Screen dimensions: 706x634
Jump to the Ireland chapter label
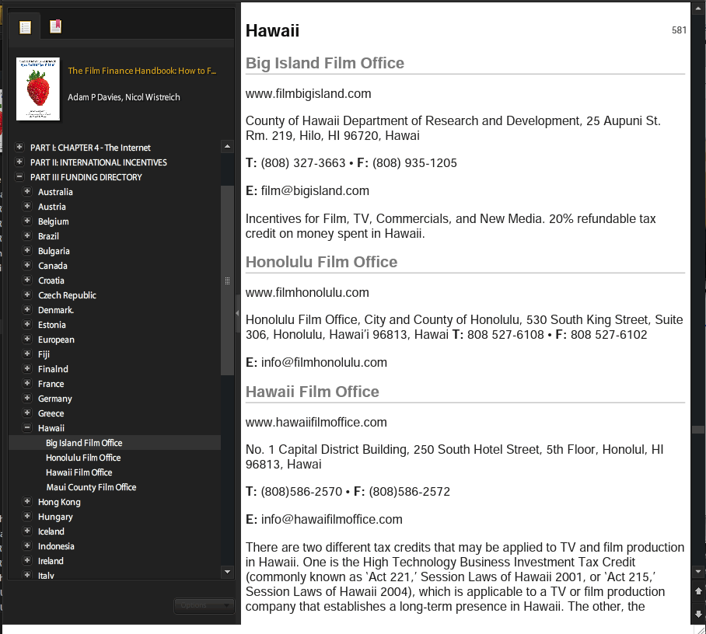click(x=51, y=561)
